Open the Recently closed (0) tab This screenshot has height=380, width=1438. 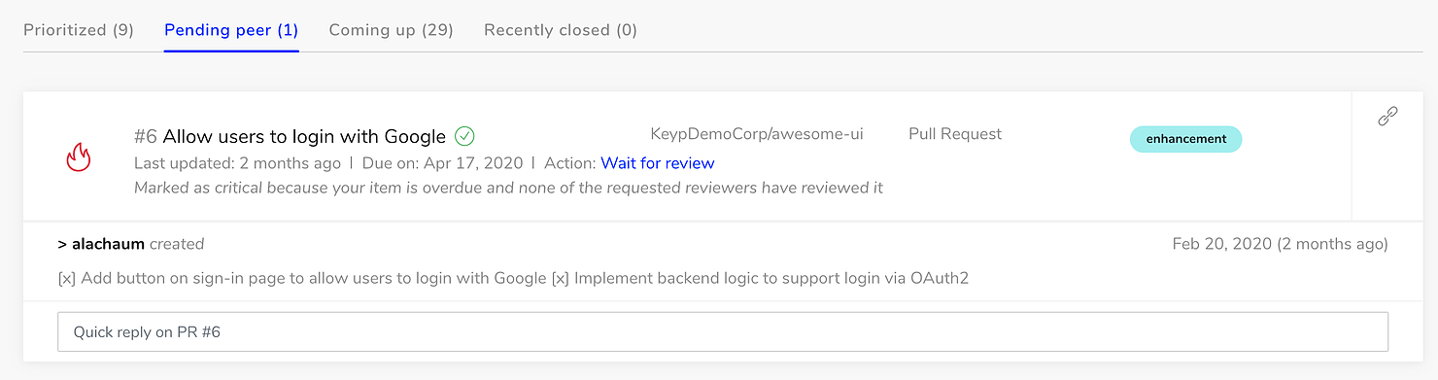tap(561, 30)
